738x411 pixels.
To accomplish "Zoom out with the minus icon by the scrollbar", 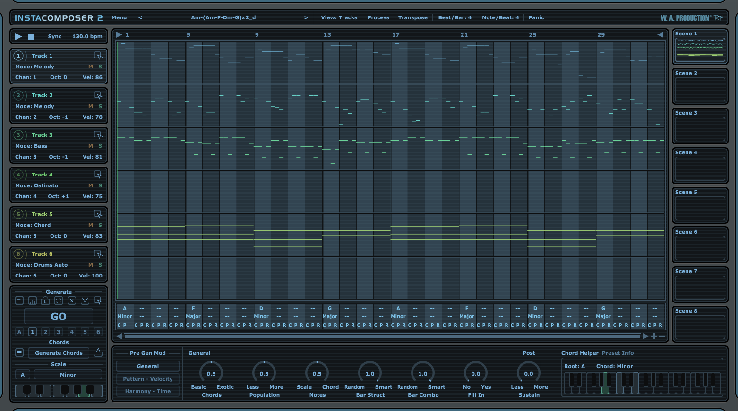I will pos(662,336).
